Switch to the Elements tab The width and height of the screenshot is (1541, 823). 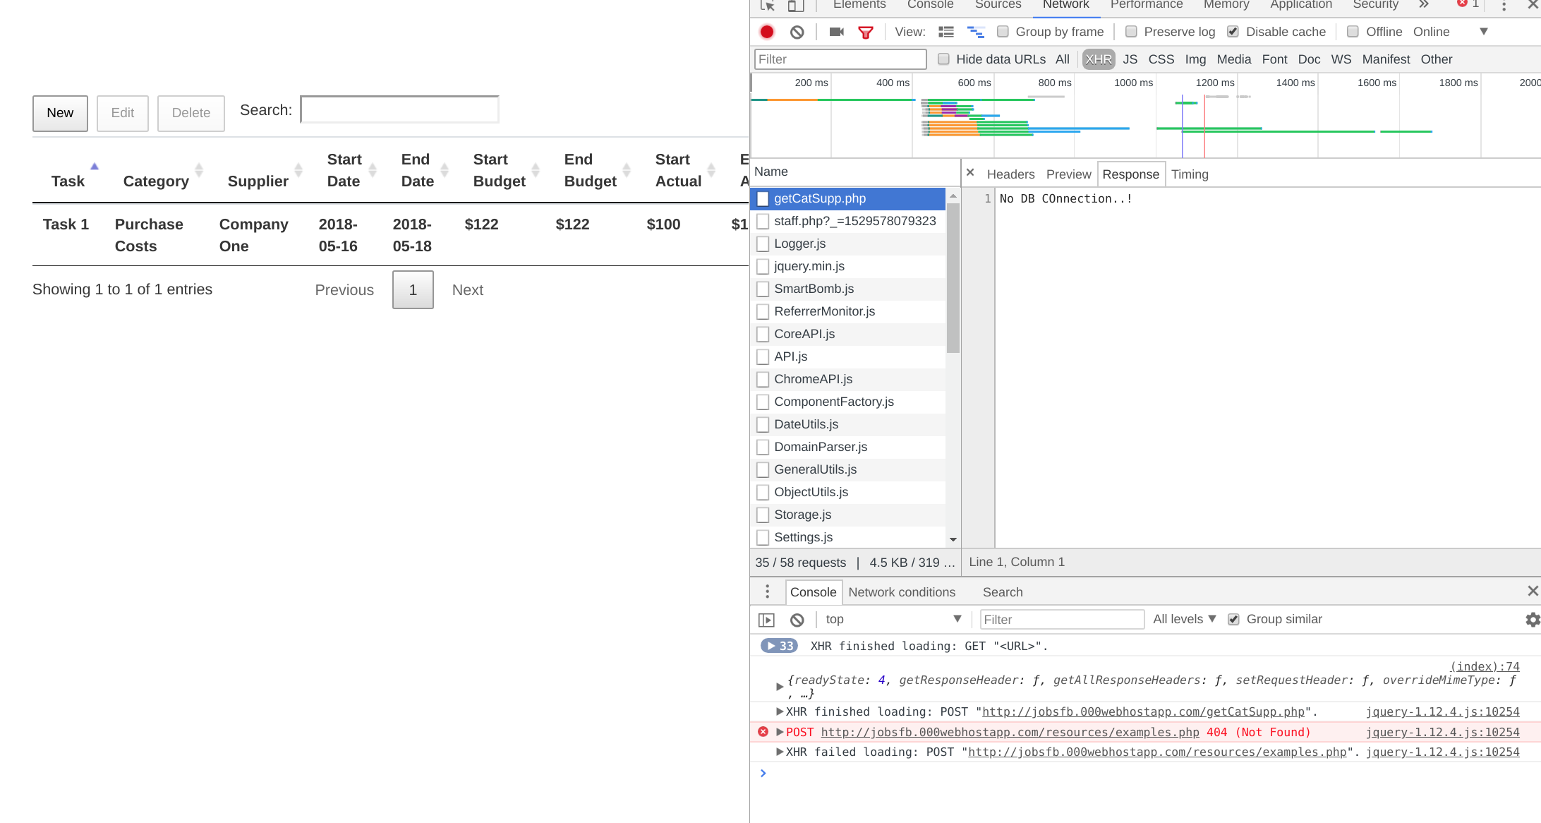pos(859,5)
